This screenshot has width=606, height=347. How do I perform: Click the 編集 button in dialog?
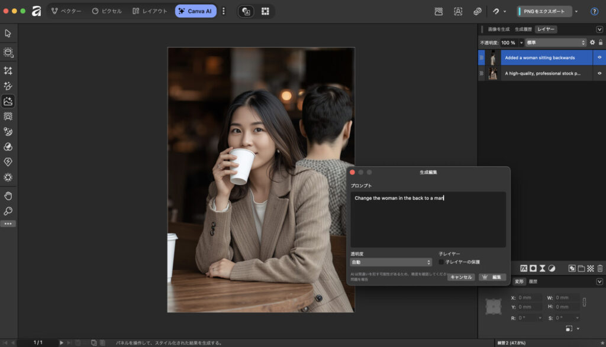click(x=492, y=277)
